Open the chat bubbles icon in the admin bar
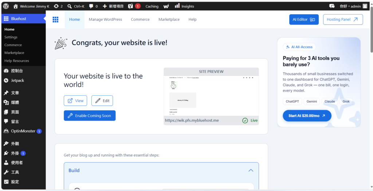Screen dimensions: 373x191 point(332,6)
